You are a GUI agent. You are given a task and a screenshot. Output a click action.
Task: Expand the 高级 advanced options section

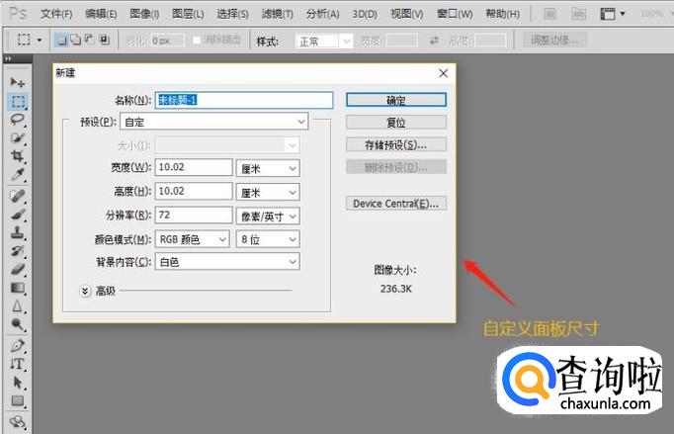(x=86, y=291)
